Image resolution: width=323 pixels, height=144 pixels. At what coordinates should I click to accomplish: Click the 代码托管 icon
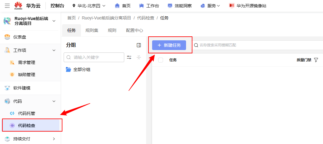12,113
